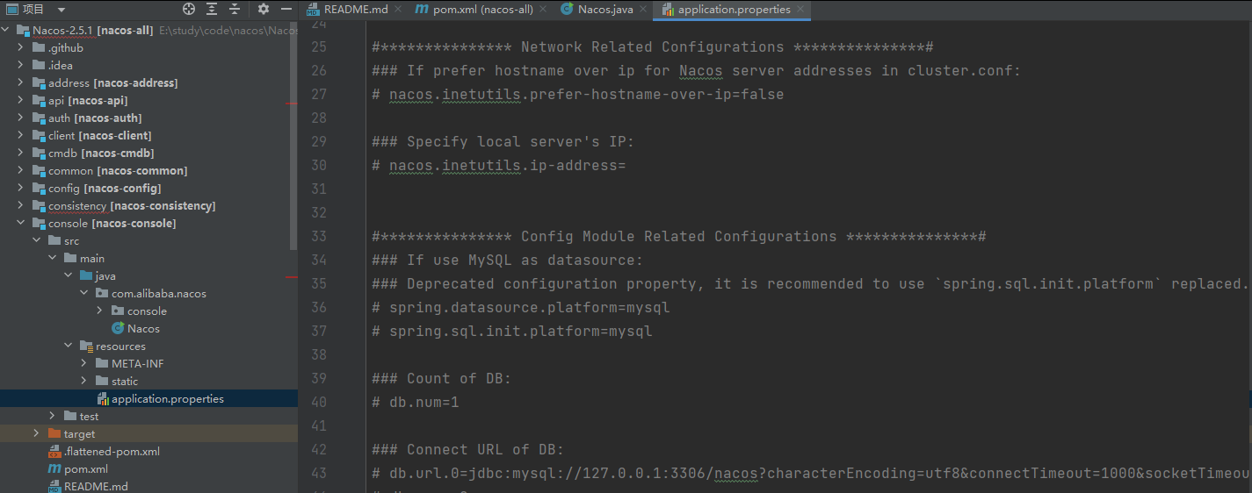
Task: Click the Expand All icon in project panel
Action: tap(212, 10)
